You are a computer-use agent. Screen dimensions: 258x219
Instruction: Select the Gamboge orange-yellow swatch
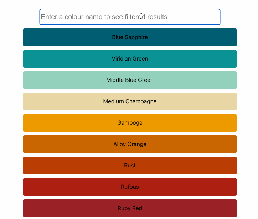130,123
